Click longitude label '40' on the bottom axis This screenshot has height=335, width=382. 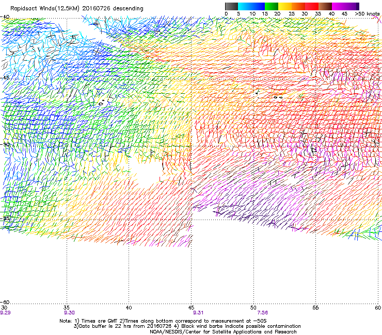(x=129, y=308)
